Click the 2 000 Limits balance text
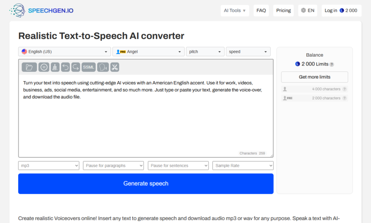This screenshot has width=371, height=223. coord(315,64)
